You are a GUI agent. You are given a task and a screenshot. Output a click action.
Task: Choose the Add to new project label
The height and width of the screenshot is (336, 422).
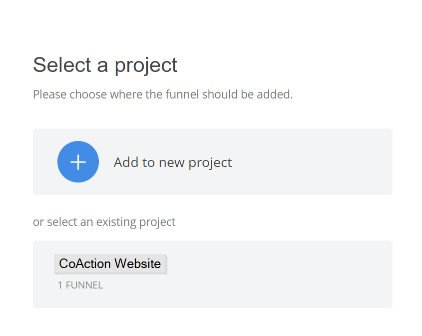pyautogui.click(x=172, y=162)
